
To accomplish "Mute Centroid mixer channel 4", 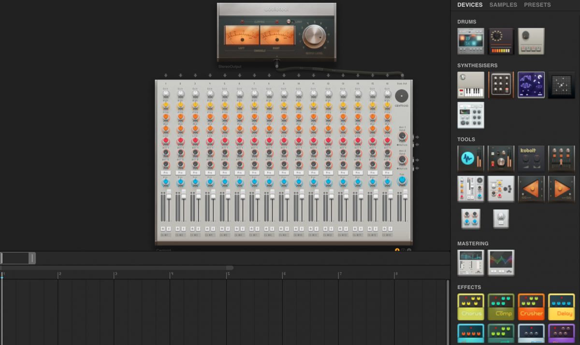I will tap(207, 229).
